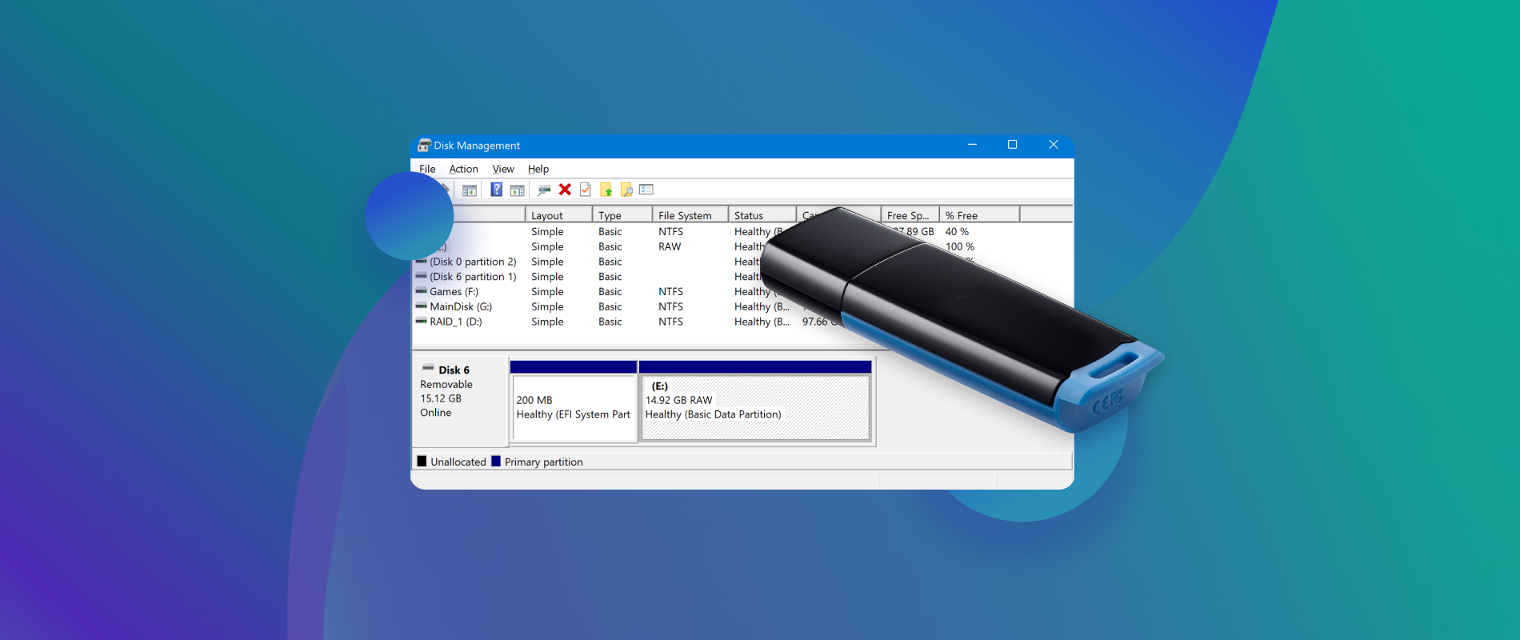The width and height of the screenshot is (1520, 640).
Task: Click drive icon beside Games (F:)
Action: (x=421, y=291)
